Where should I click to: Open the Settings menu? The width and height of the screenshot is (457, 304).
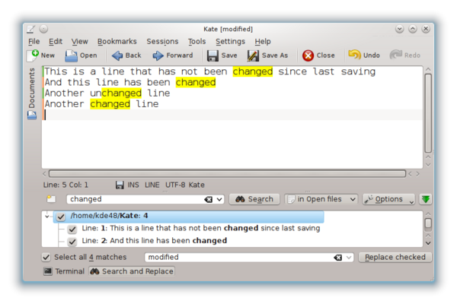pyautogui.click(x=230, y=42)
